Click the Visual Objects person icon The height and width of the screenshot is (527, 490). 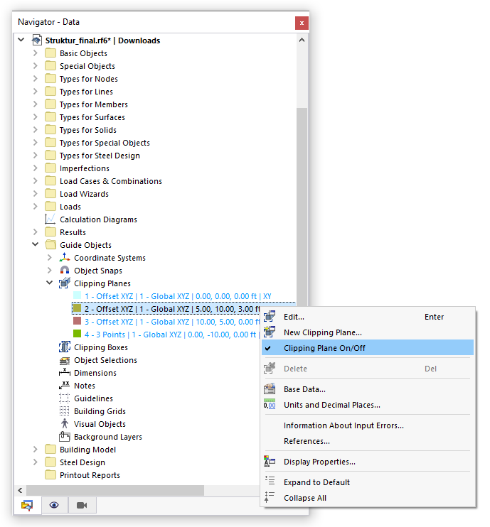64,424
